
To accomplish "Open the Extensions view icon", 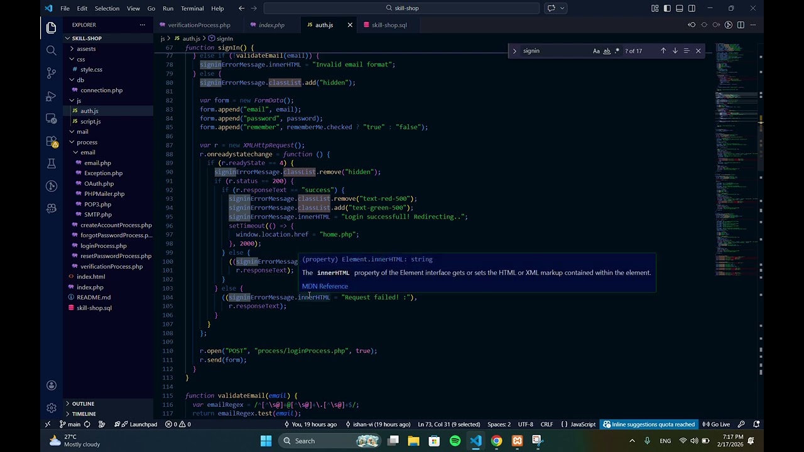I will click(x=52, y=141).
